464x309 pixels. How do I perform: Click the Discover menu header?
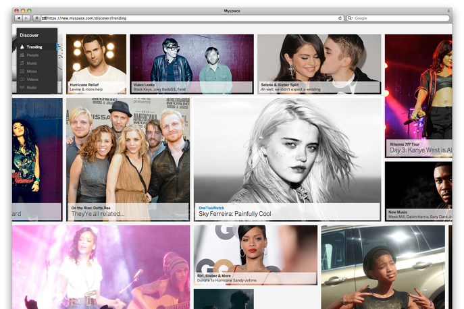29,34
